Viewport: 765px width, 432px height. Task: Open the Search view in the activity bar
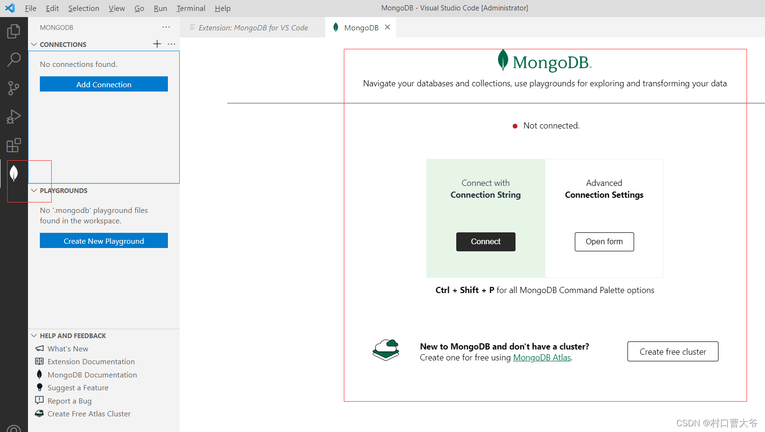(x=14, y=60)
